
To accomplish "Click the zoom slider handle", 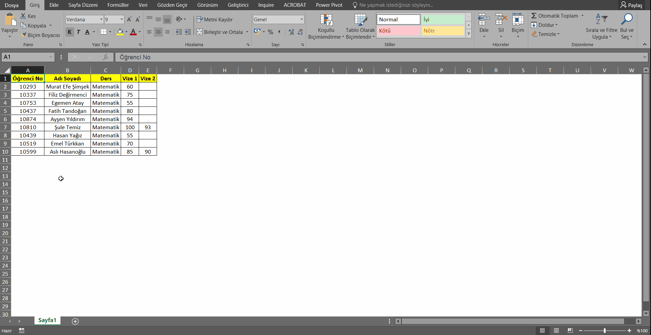I will click(605, 331).
